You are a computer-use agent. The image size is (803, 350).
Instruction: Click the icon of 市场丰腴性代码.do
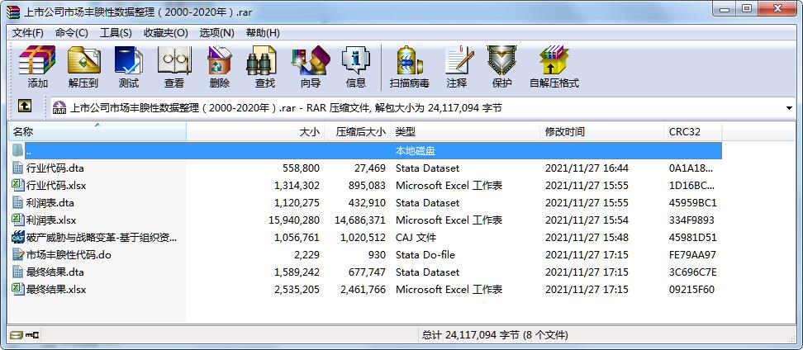pyautogui.click(x=17, y=255)
